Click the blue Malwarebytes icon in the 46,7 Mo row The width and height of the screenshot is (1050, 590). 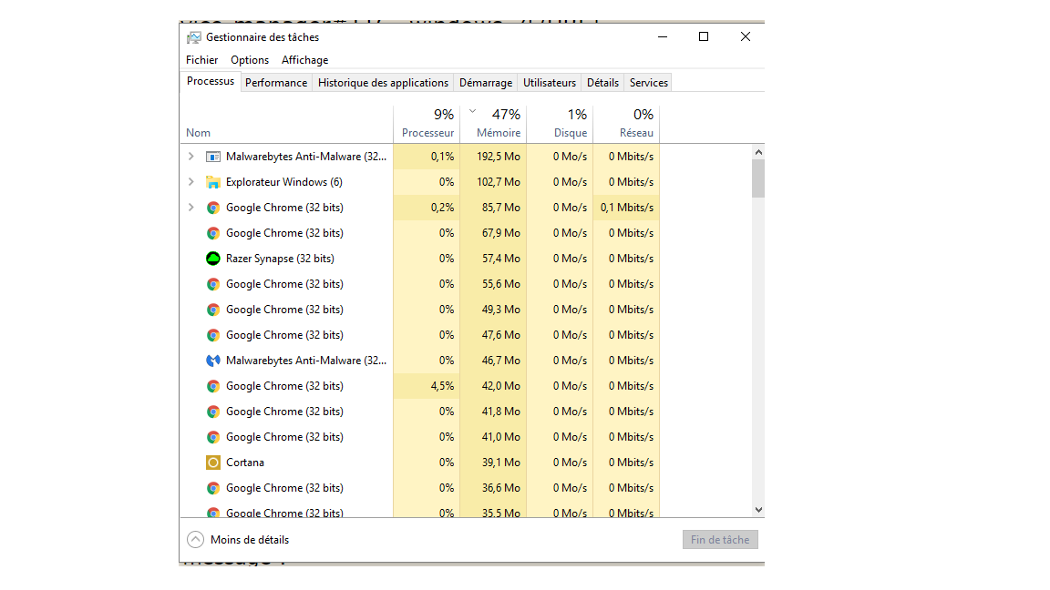[x=213, y=361]
